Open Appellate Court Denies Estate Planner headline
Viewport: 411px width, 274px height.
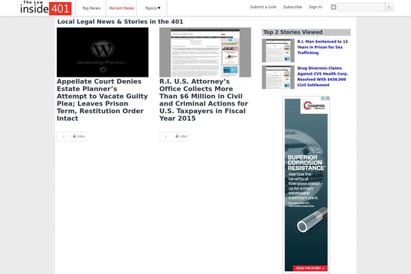102,100
